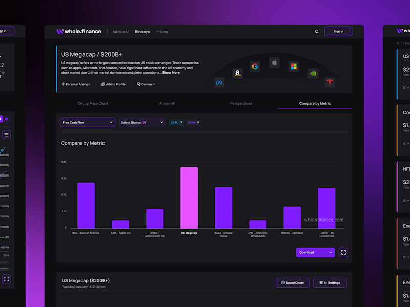This screenshot has width=410, height=307.
Task: Open the search magnifier icon
Action: [317, 32]
